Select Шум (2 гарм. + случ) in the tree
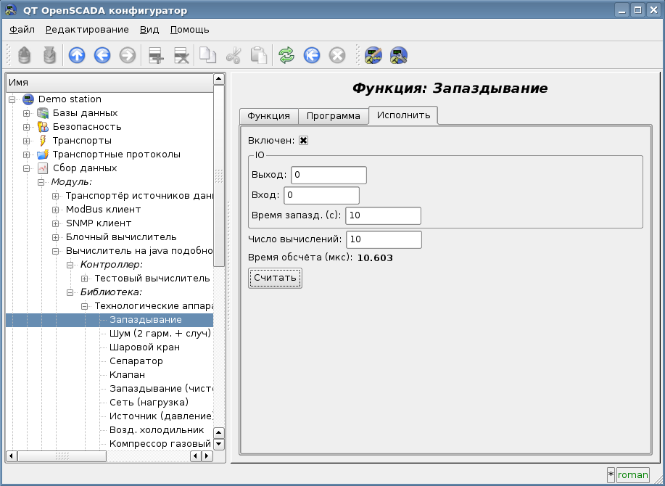This screenshot has width=665, height=486. 160,334
